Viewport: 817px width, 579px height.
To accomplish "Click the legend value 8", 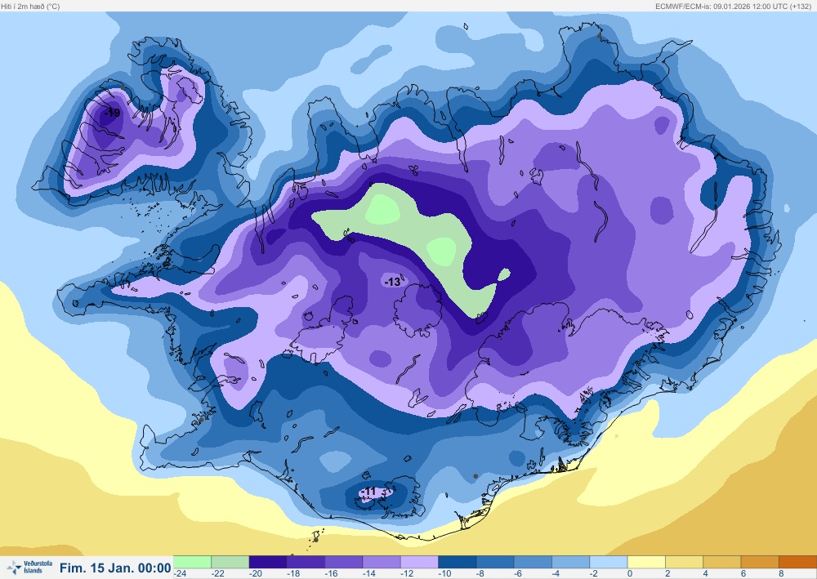I will (x=781, y=574).
